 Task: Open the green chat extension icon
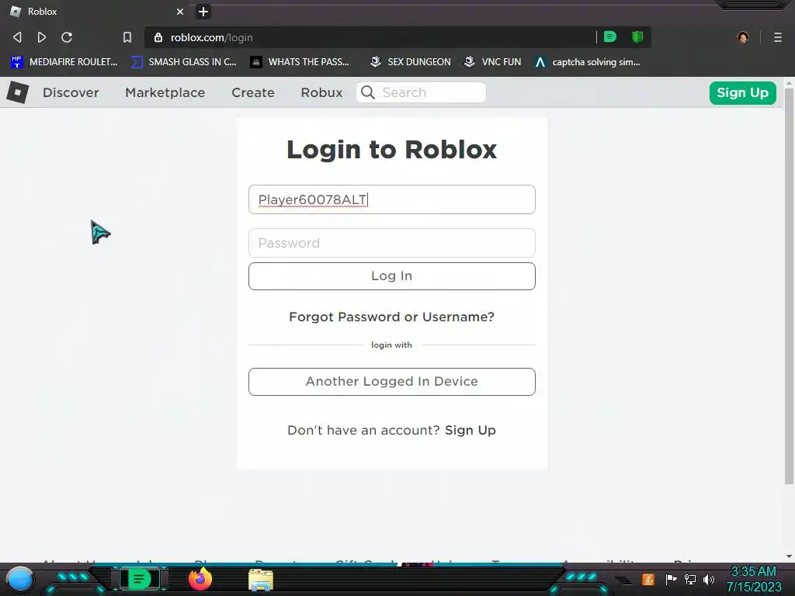610,36
